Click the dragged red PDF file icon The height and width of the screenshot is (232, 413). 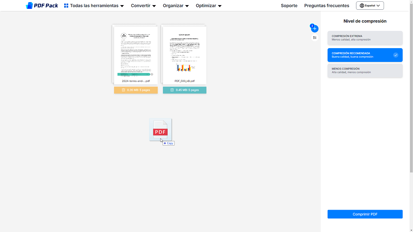pos(160,130)
